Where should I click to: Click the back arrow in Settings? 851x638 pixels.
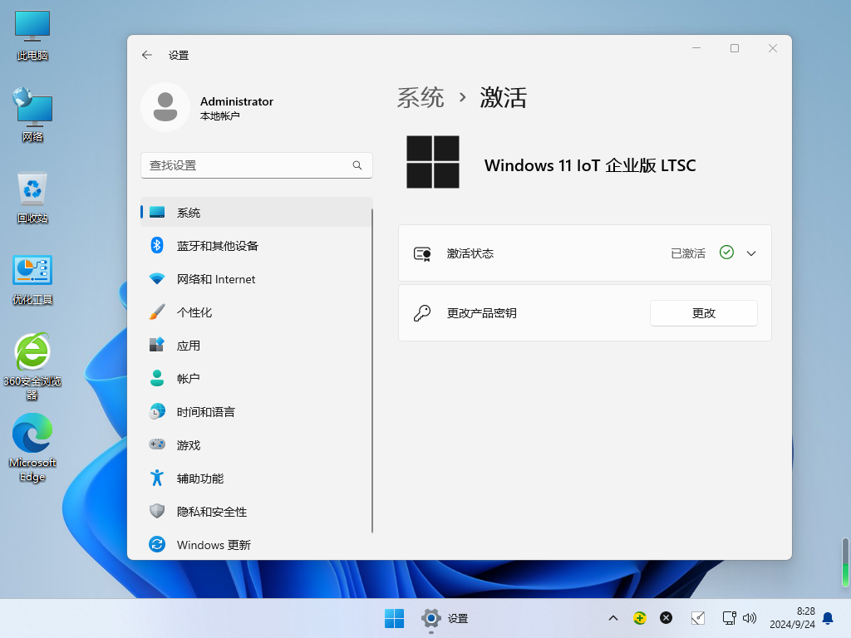[x=146, y=55]
